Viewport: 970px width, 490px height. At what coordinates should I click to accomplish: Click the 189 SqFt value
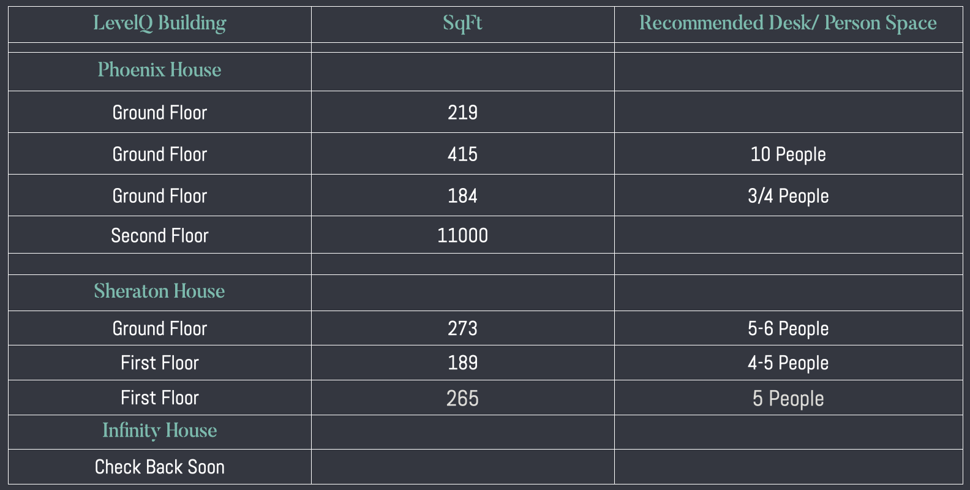pos(462,363)
